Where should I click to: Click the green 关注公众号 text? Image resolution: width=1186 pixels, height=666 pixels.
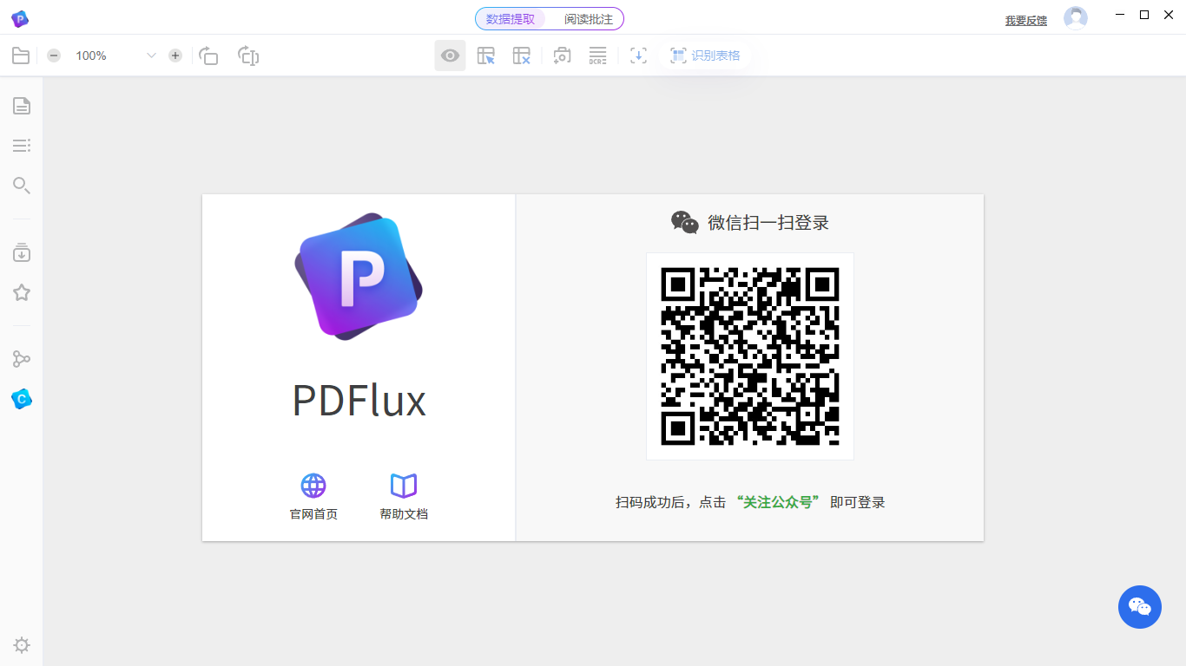778,502
